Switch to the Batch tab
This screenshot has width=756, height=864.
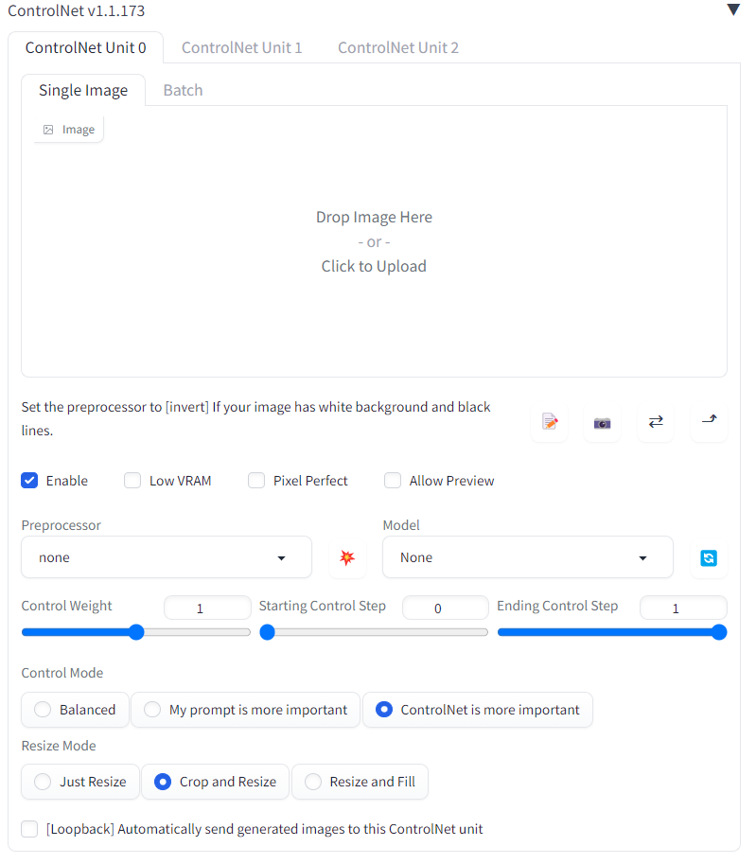click(x=183, y=90)
